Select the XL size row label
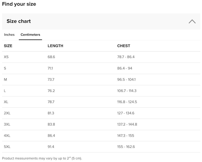Image resolution: width=202 pixels, height=162 pixels. tap(6, 102)
